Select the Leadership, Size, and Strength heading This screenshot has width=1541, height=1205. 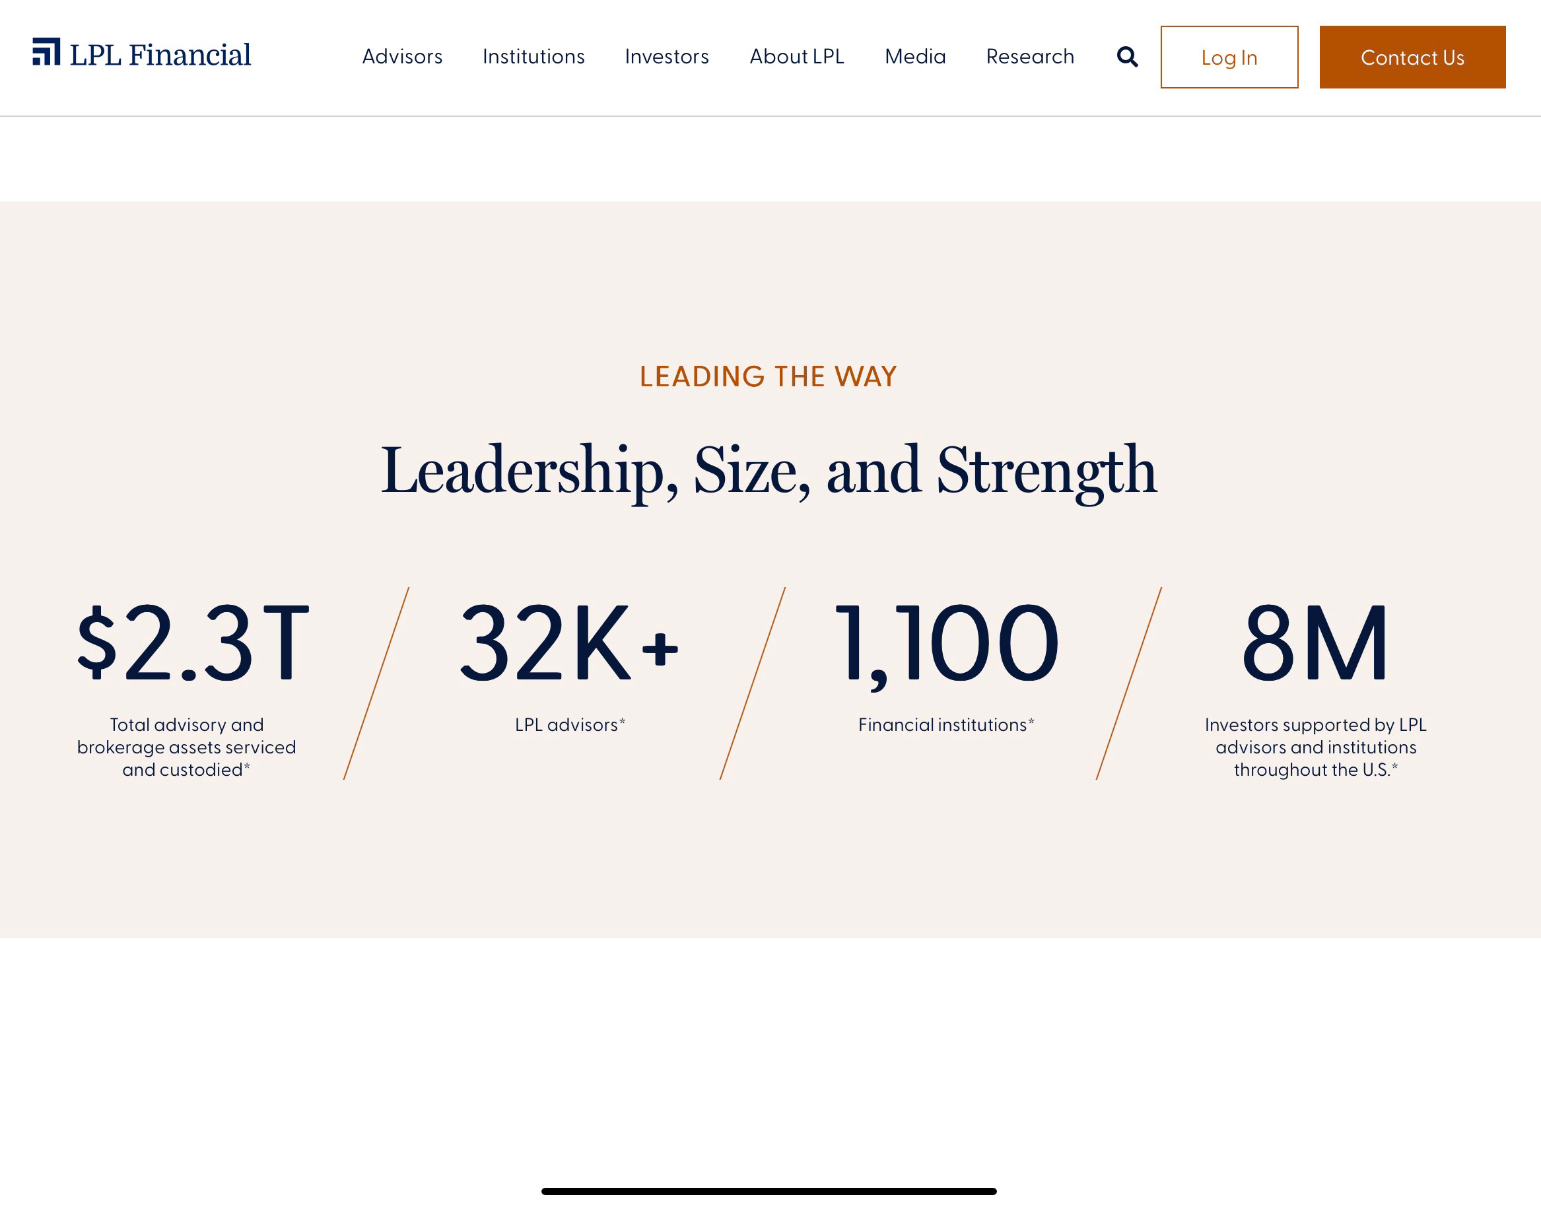pyautogui.click(x=769, y=471)
